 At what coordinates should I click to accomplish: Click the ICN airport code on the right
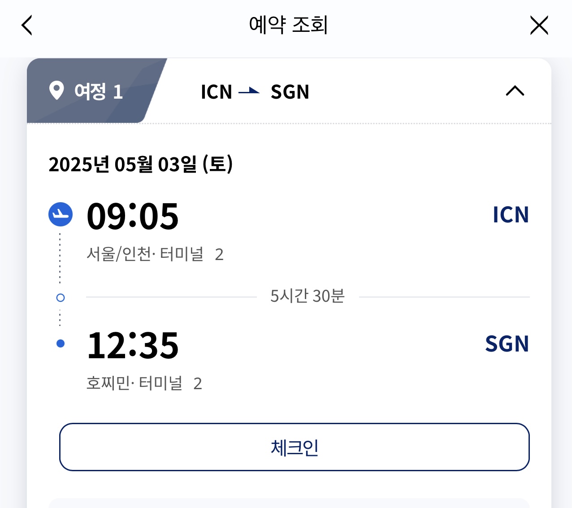click(x=511, y=215)
